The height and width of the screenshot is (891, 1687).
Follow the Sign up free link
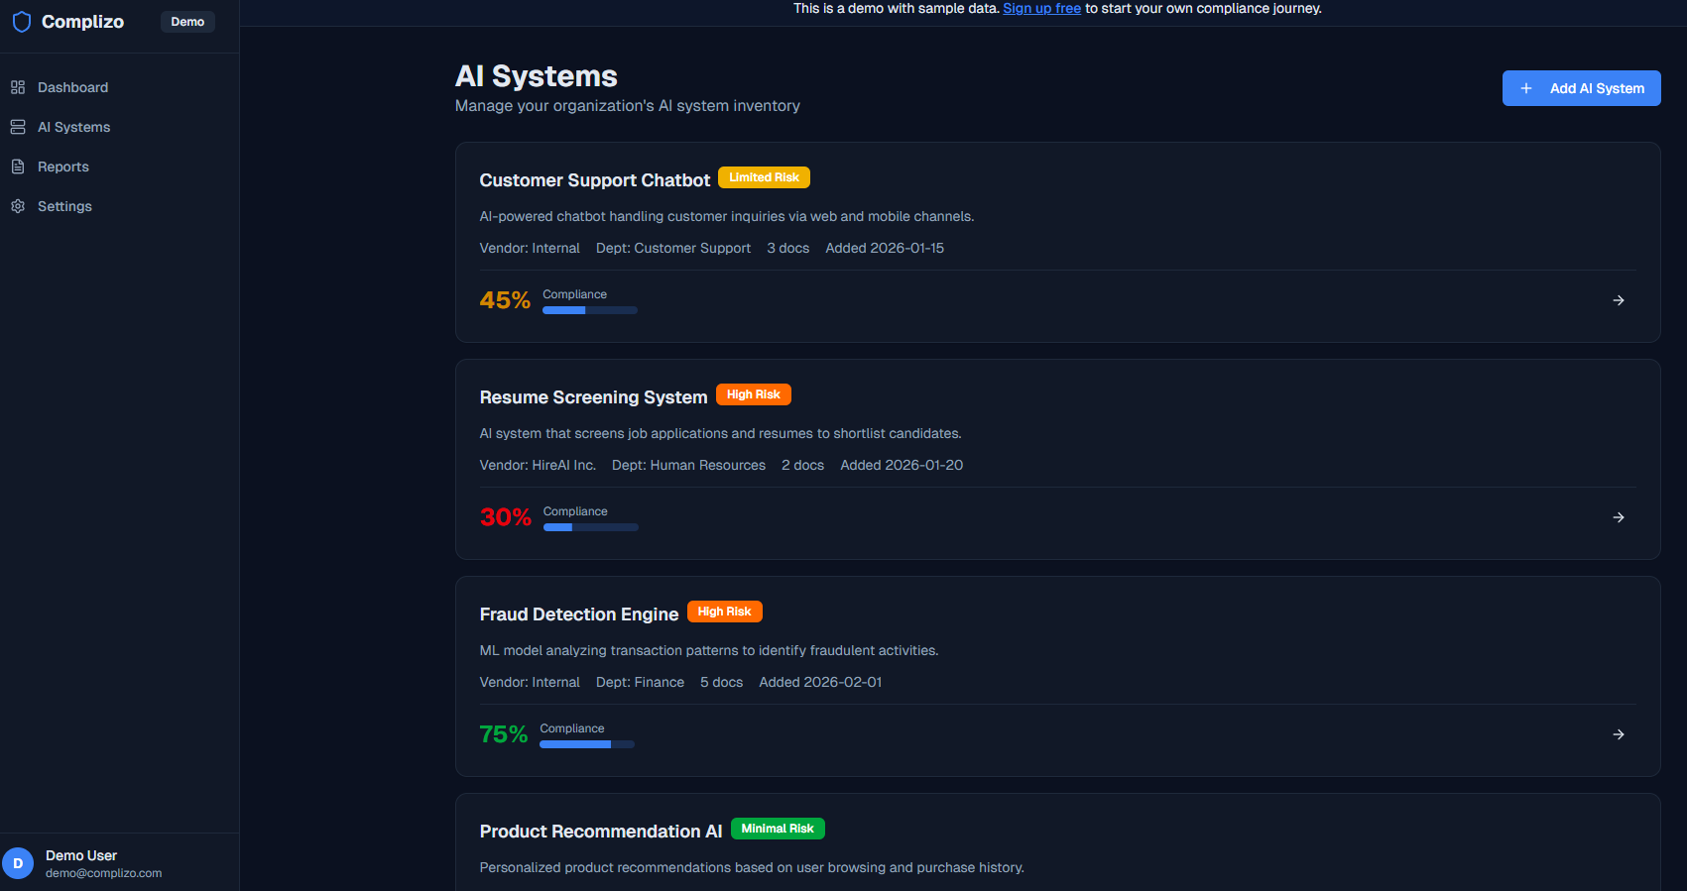[1041, 8]
